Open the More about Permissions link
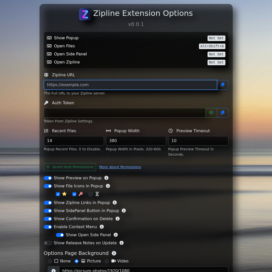Image resolution: width=272 pixels, height=272 pixels. (120, 167)
